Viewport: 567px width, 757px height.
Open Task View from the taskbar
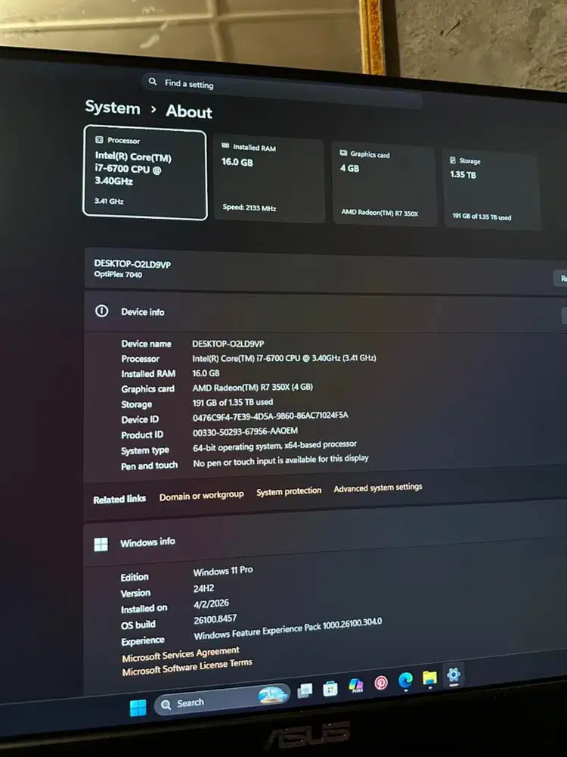point(305,690)
